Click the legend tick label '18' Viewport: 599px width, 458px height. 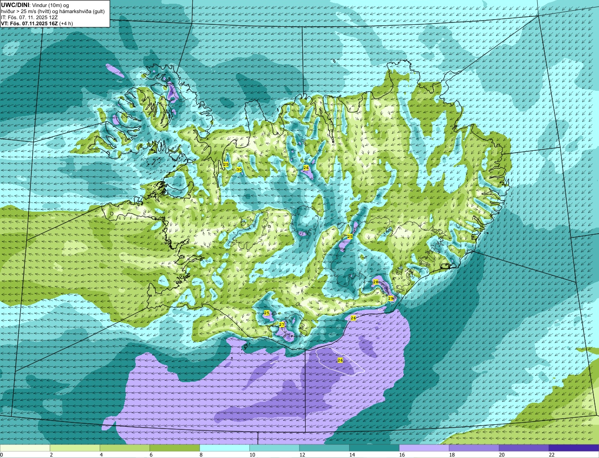click(x=452, y=455)
